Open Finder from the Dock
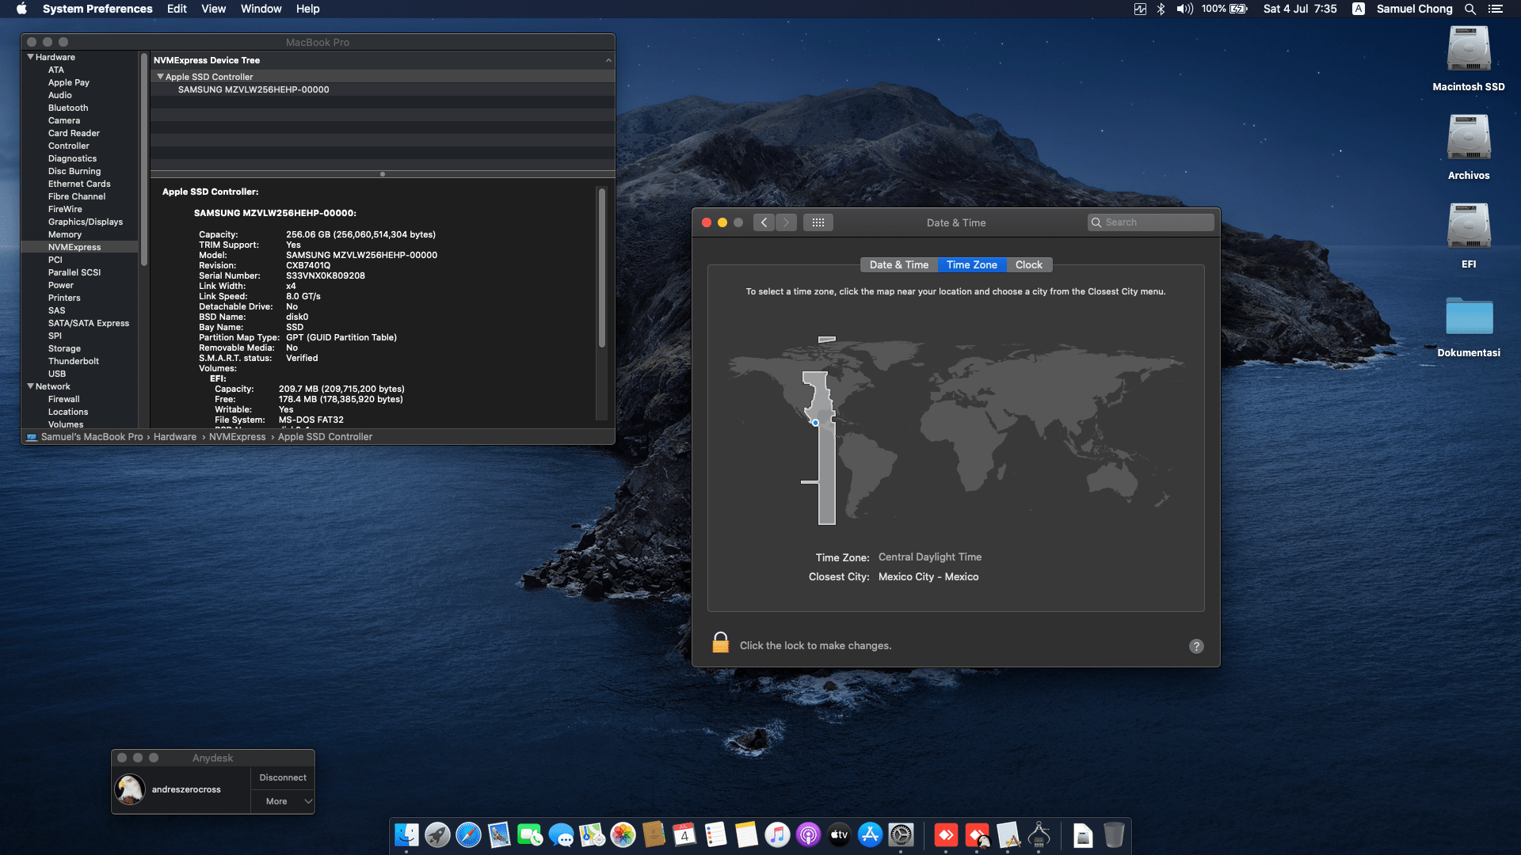This screenshot has height=855, width=1521. (406, 834)
